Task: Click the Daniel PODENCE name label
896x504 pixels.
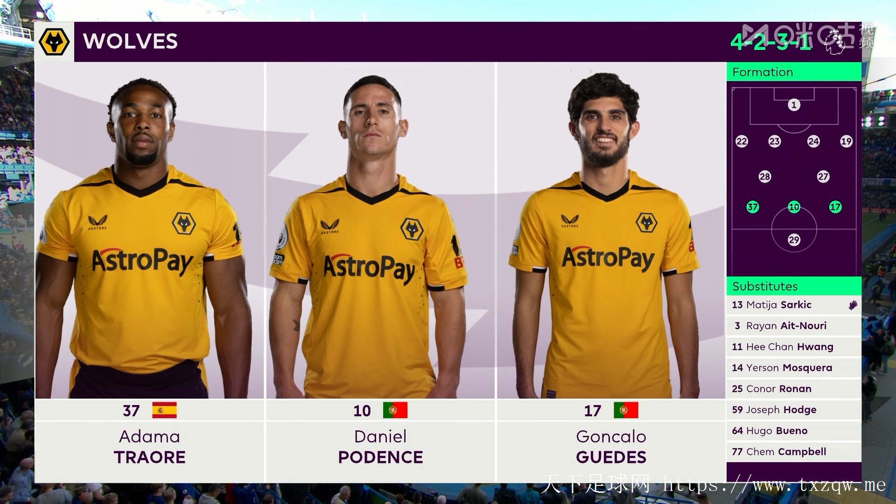Action: (380, 447)
